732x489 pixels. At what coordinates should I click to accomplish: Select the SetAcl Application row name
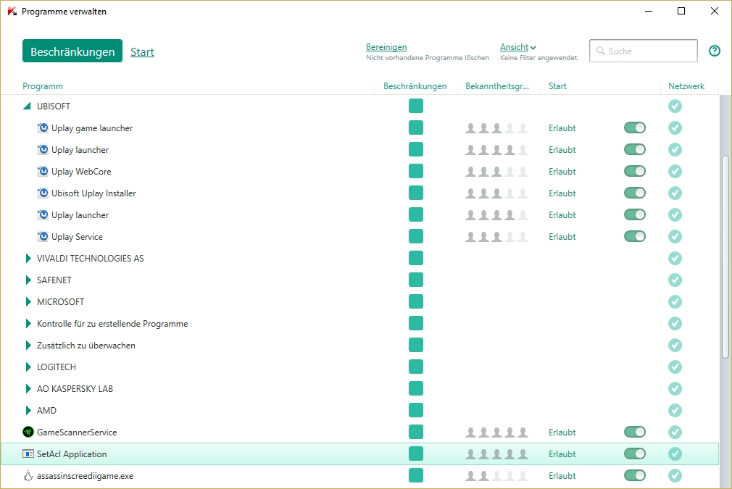click(x=72, y=454)
